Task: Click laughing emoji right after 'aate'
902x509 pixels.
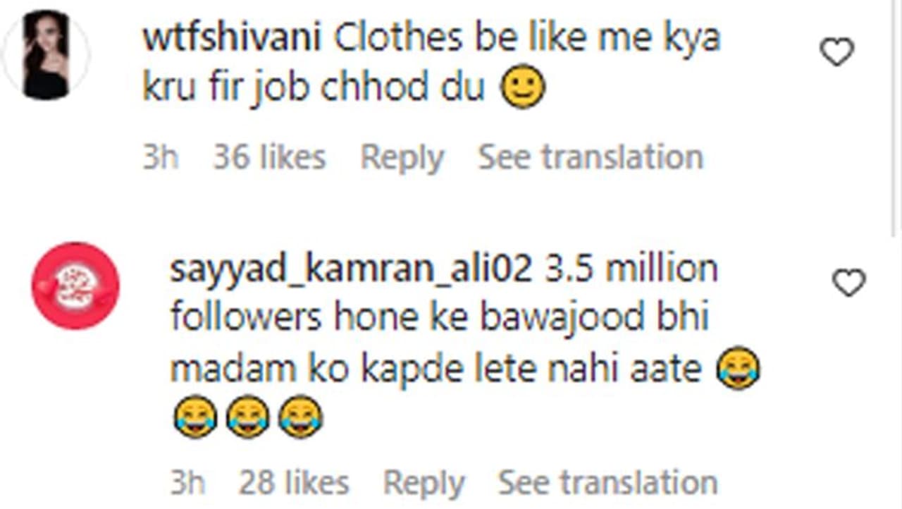Action: pyautogui.click(x=738, y=369)
